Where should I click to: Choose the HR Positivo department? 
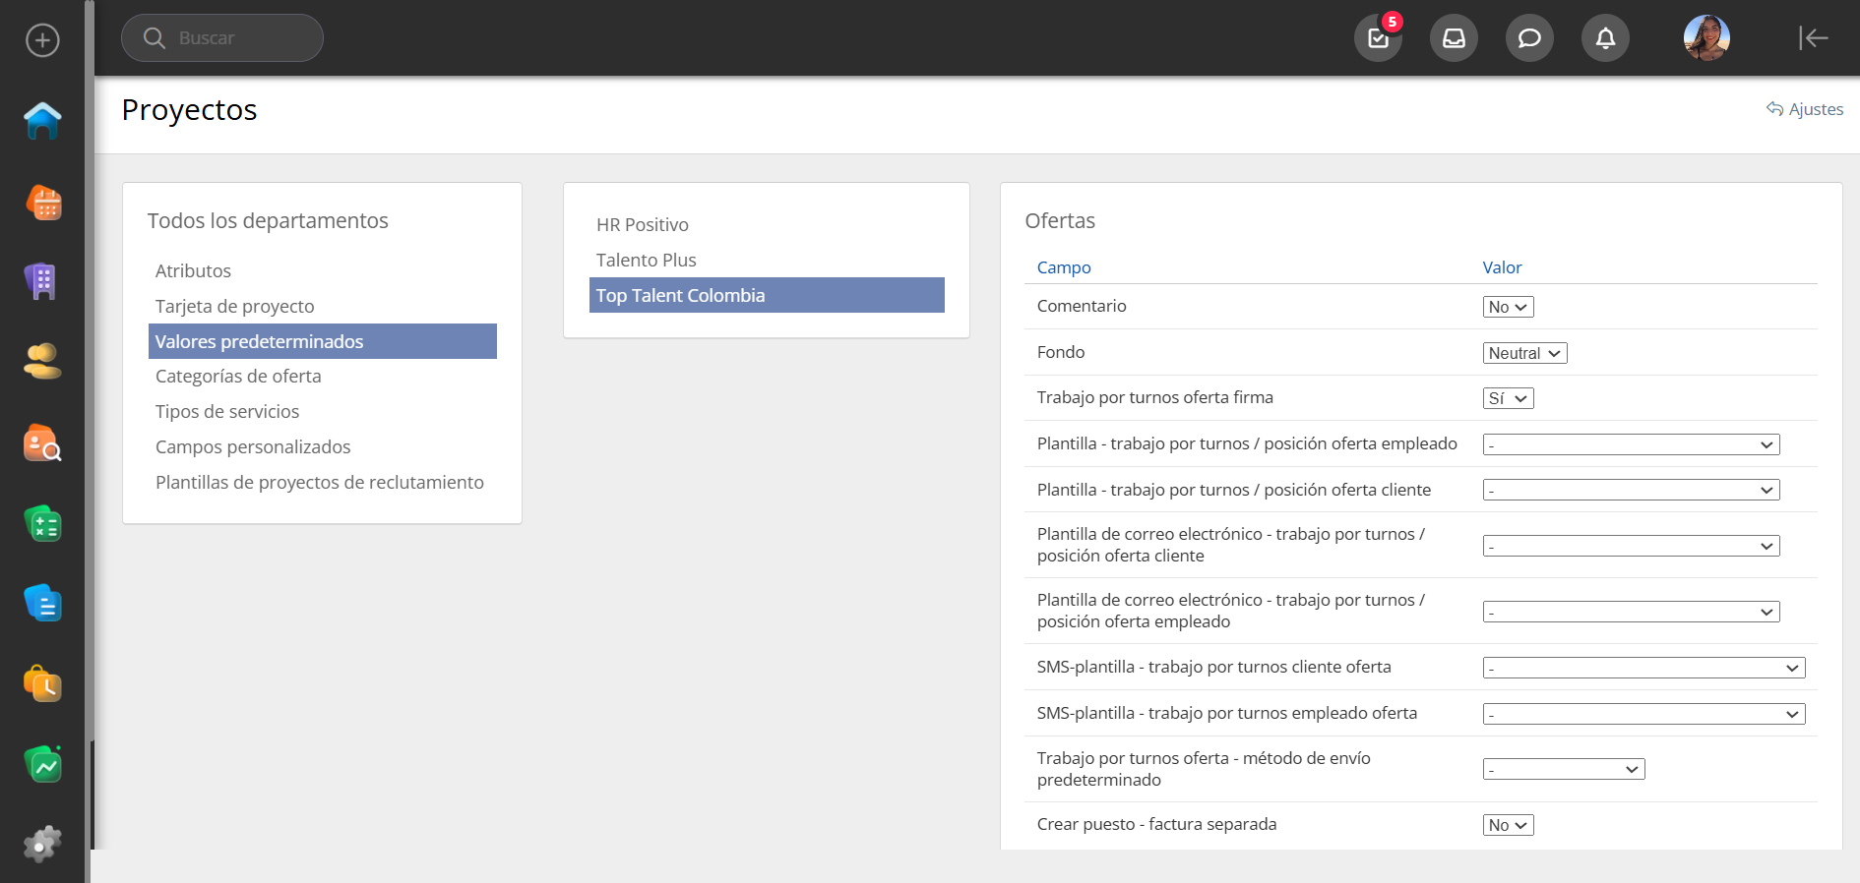coord(643,225)
